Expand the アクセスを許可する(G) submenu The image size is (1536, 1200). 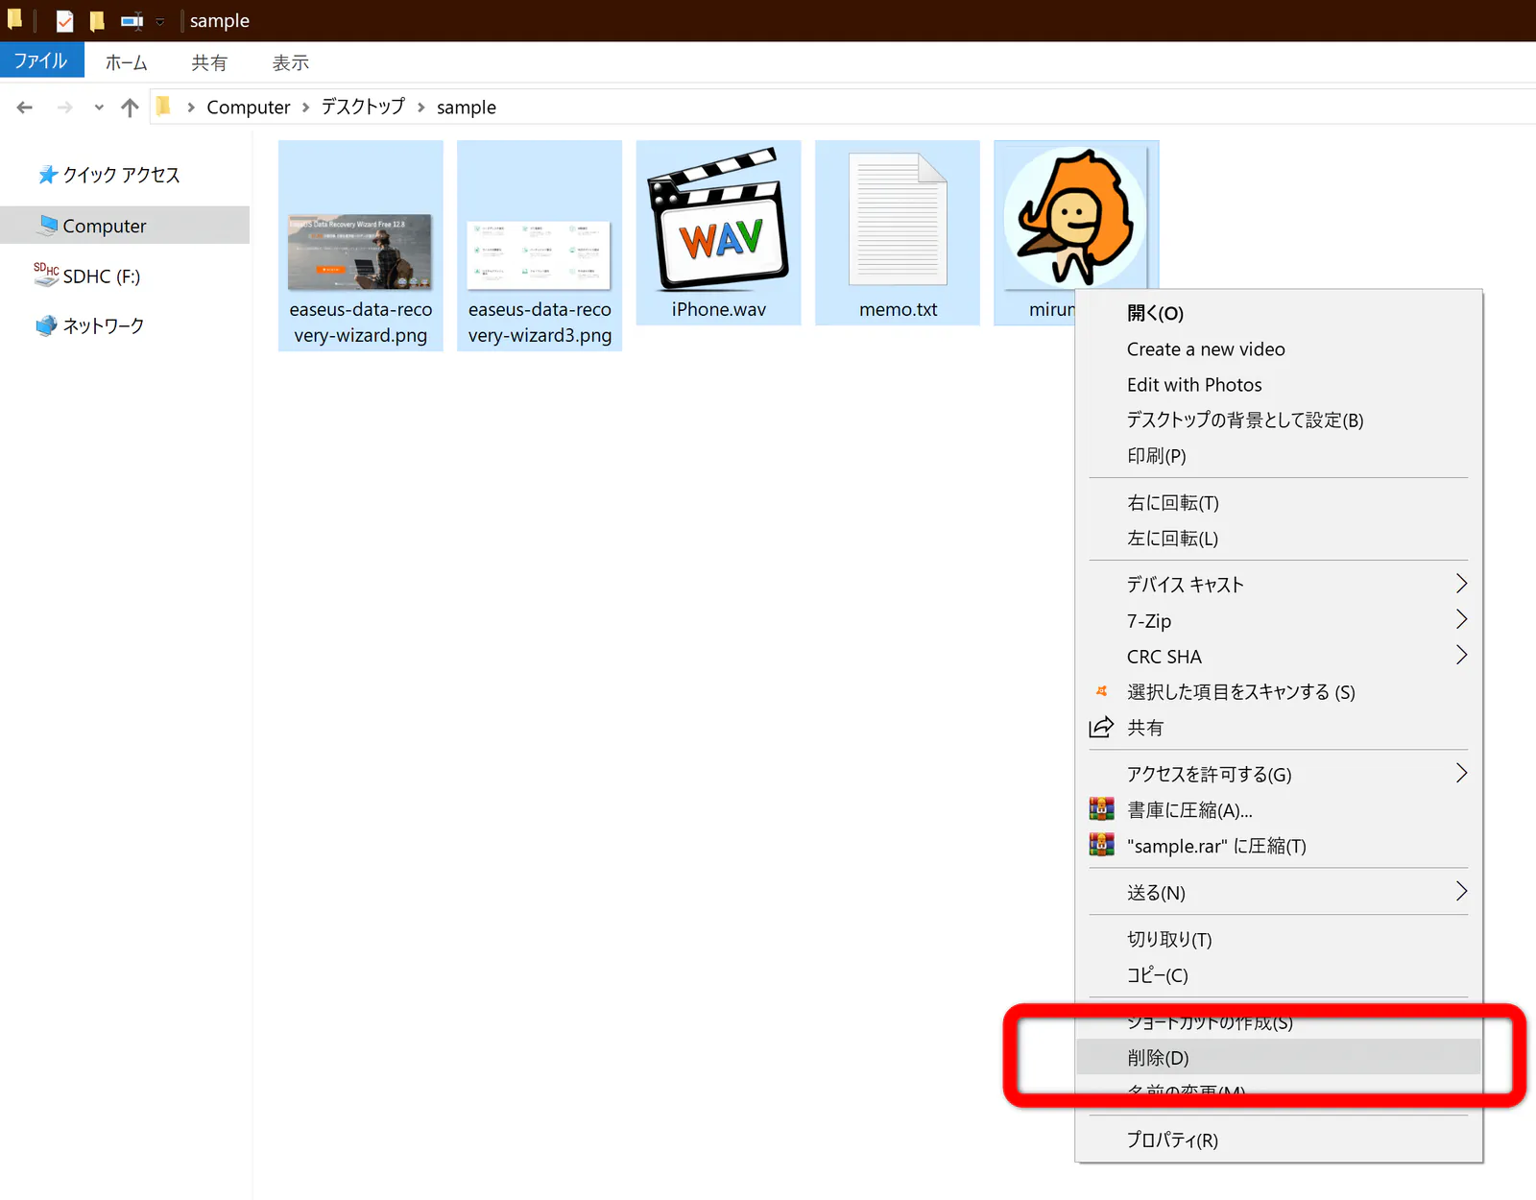point(1279,775)
